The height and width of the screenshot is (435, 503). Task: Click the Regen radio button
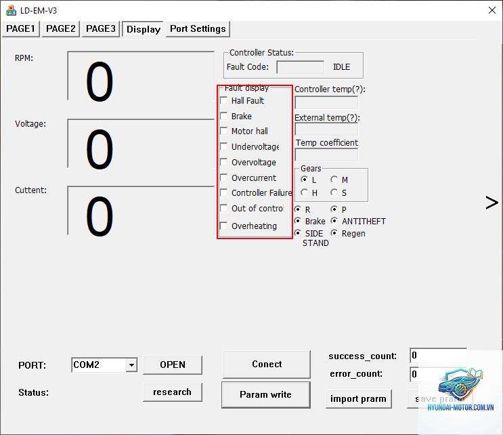click(x=334, y=233)
